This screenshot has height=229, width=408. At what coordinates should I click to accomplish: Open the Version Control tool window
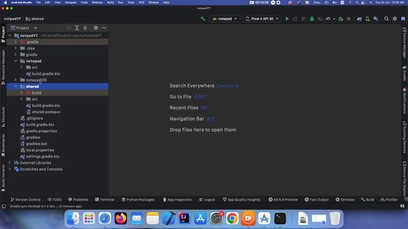tap(25, 199)
